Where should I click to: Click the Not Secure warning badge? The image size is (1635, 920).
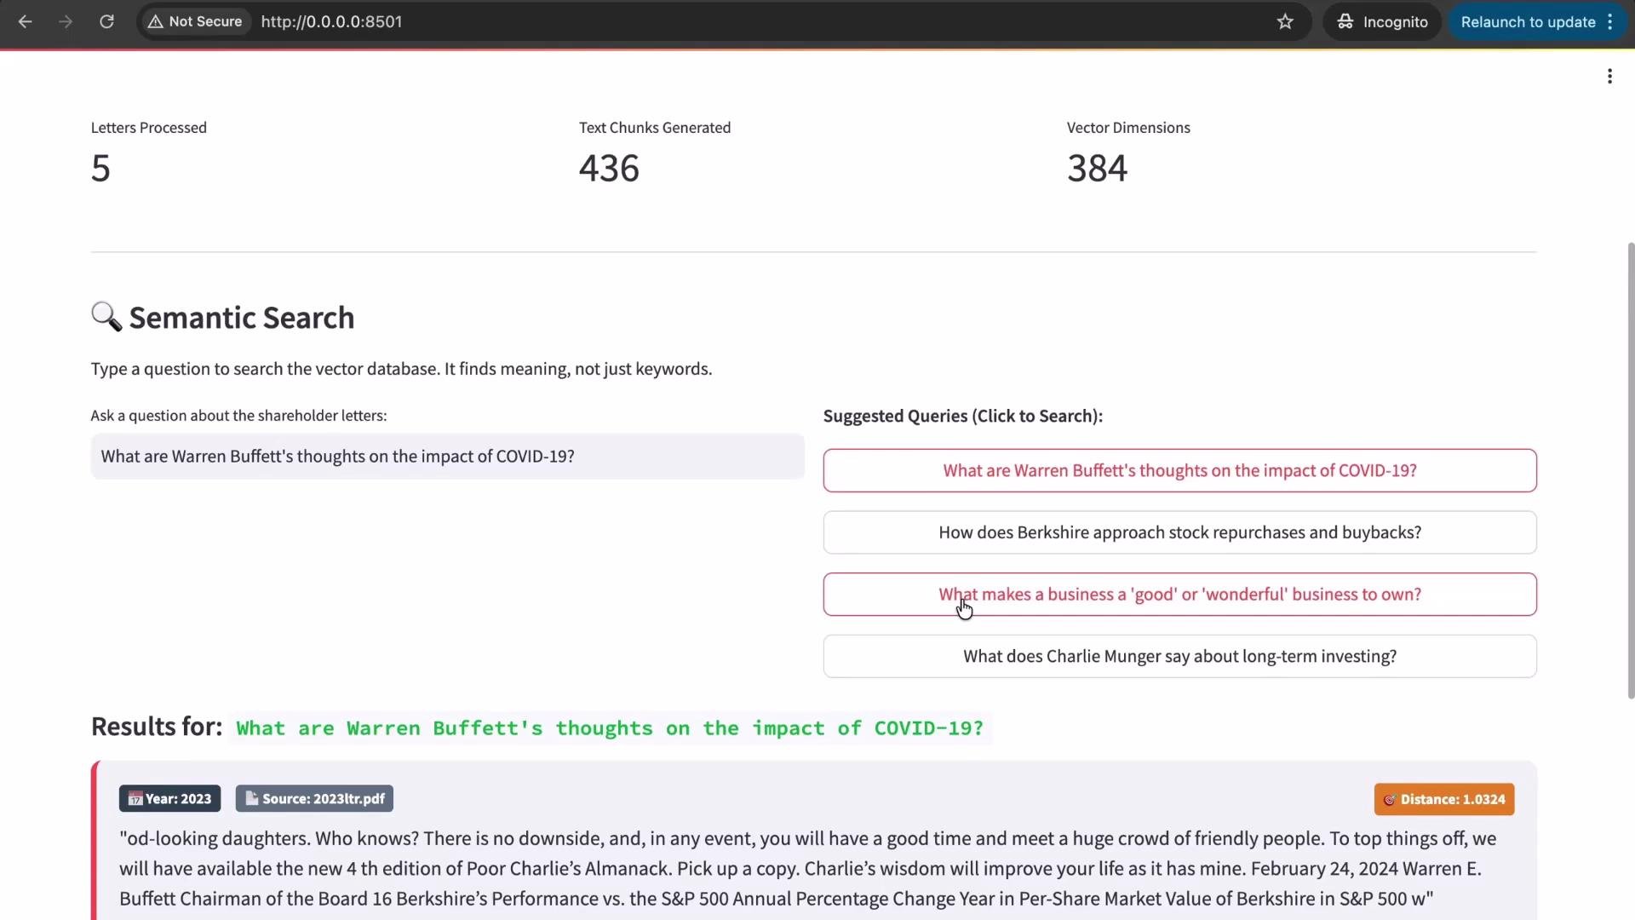(x=196, y=21)
